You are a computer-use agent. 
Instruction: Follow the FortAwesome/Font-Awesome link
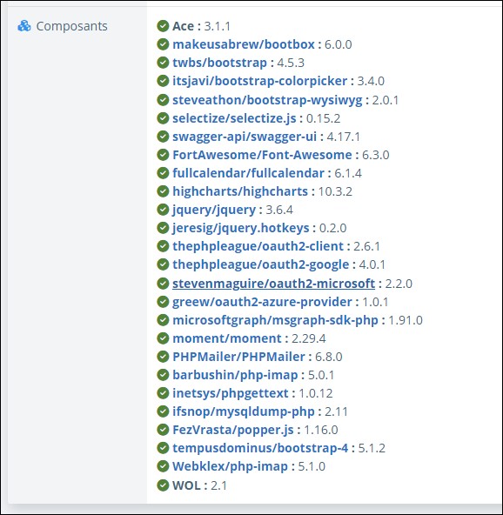pos(262,155)
